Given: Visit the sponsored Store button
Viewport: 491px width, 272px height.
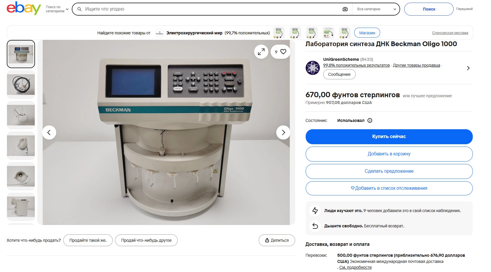Looking at the screenshot, I should tap(367, 33).
